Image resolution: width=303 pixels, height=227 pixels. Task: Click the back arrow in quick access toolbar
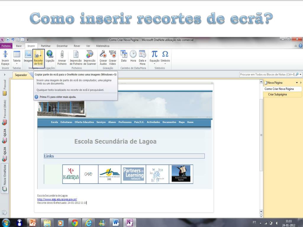pos(8,40)
